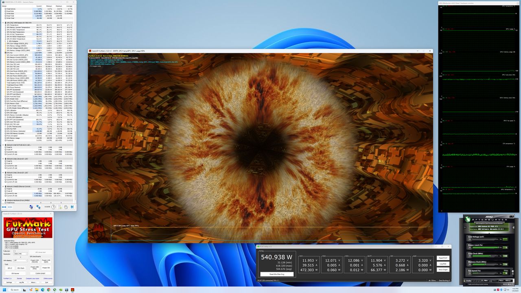This screenshot has width=521, height=293.
Task: Open File Explorer from the taskbar
Action: pyautogui.click(x=37, y=290)
